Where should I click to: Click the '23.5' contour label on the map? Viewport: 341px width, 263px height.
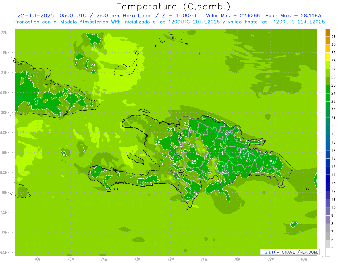250,160
